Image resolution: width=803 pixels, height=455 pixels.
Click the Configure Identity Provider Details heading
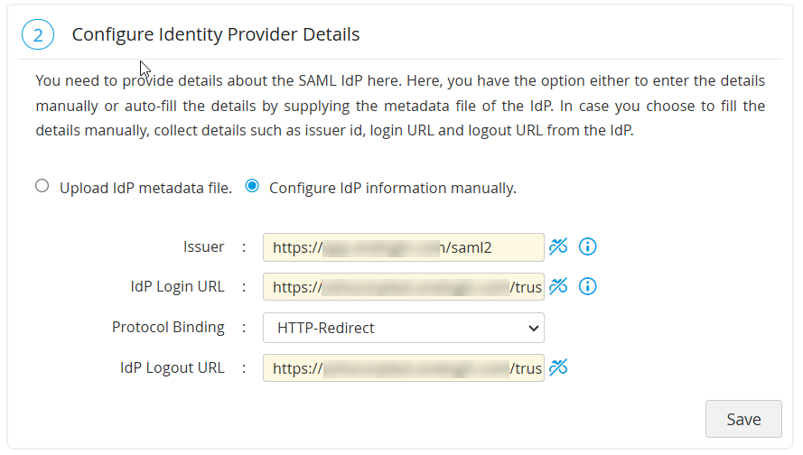coord(216,35)
